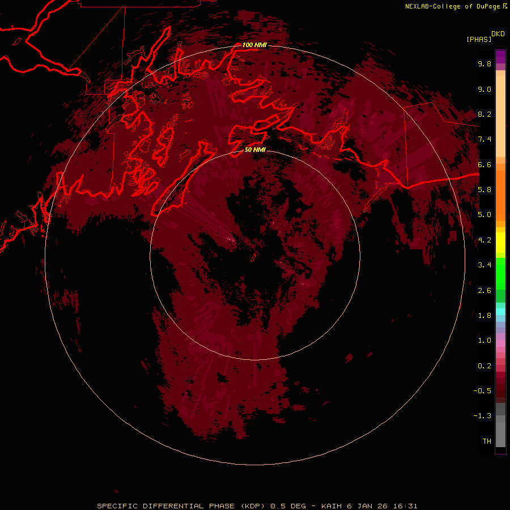Click the [PHAS] legend unit label
Image resolution: width=510 pixels, height=510 pixels.
coord(479,39)
